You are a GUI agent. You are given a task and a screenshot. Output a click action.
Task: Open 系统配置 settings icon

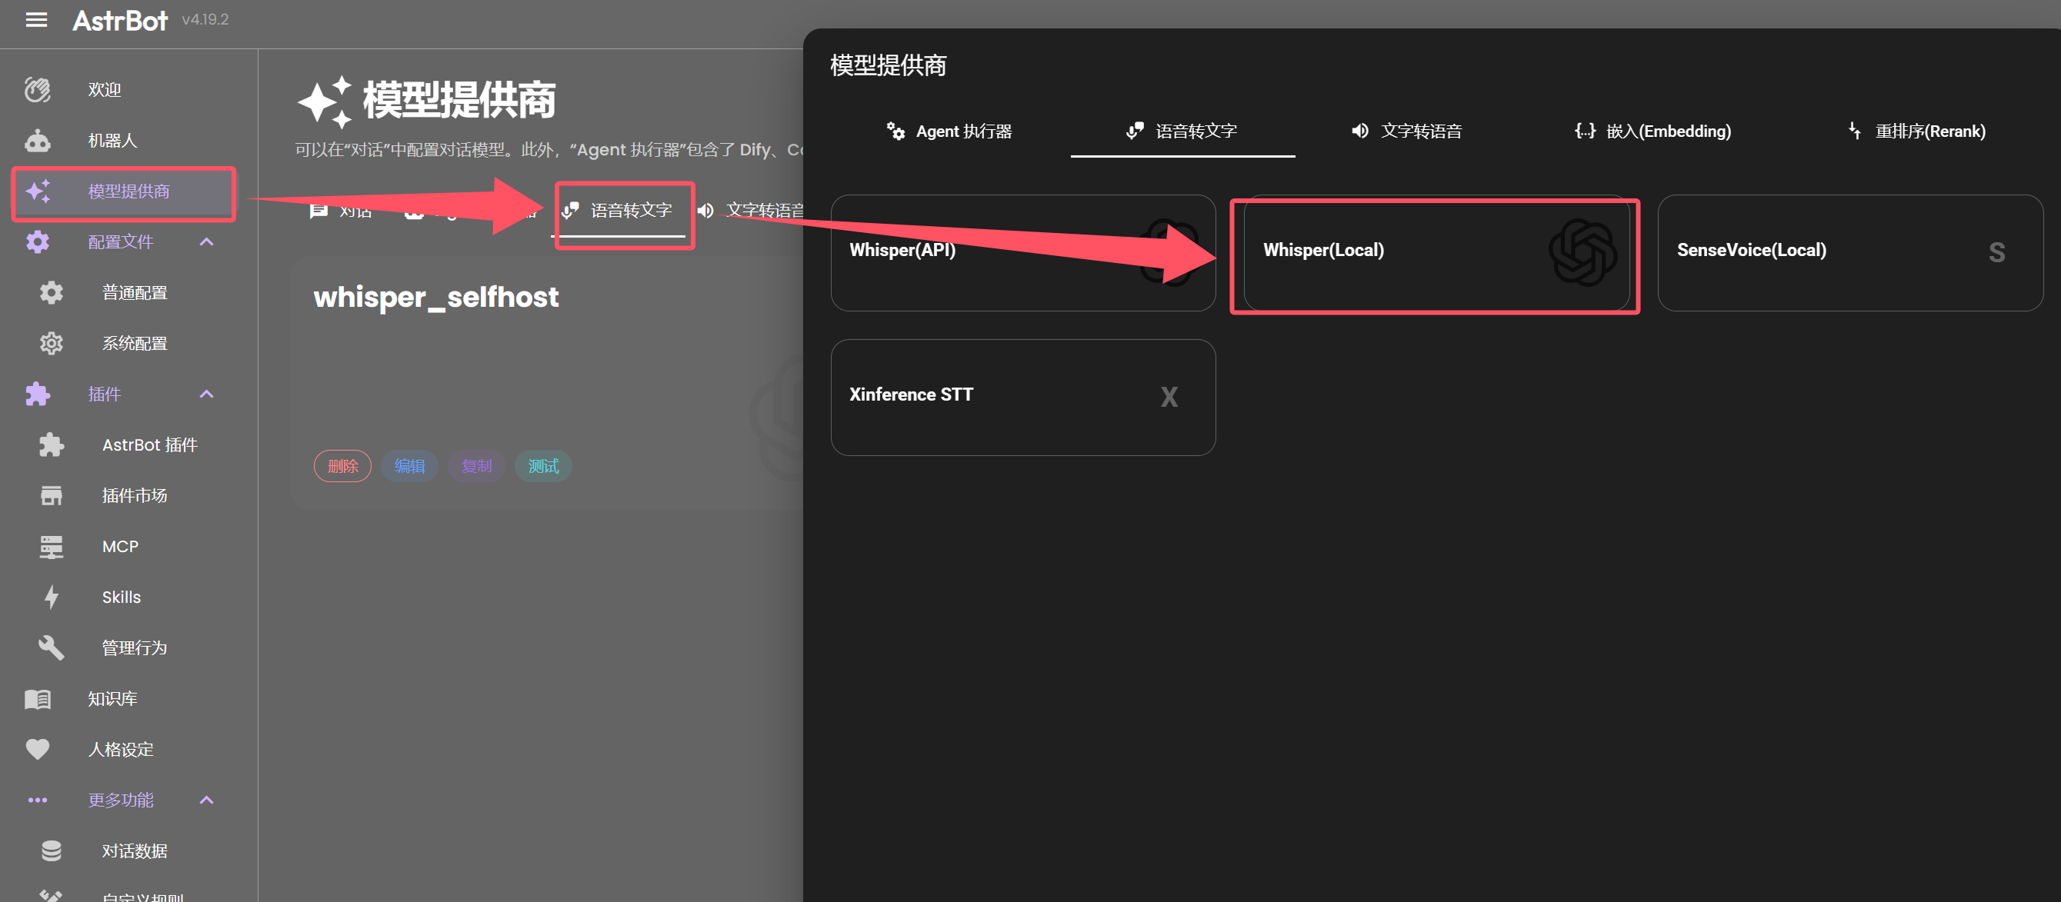[x=52, y=344]
